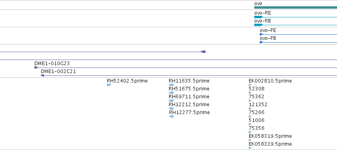Select the ovo-PB protein arrow marker
Screen dimensions: 337x150
click(261, 42)
